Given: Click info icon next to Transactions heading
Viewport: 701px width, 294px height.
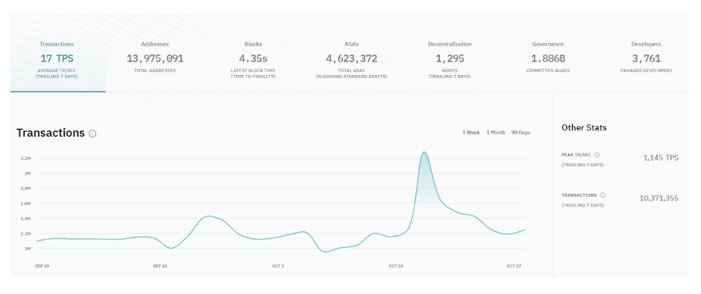Looking at the screenshot, I should 93,134.
